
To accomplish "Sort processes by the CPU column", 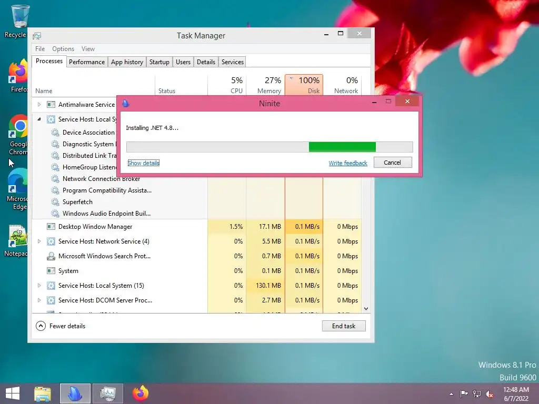I will click(x=227, y=85).
